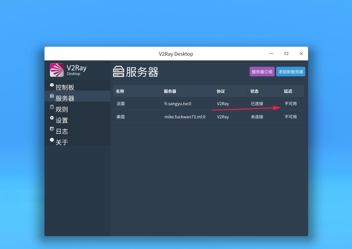Click the fr.sangyu.tw:0 address
Image resolution: width=352 pixels, height=249 pixels.
coord(178,103)
